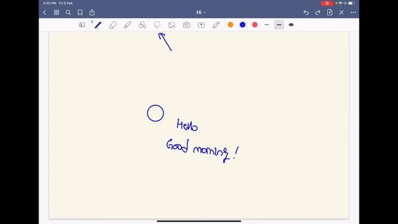Select the Eraser tool
Screen dimensions: 398x224
113,25
